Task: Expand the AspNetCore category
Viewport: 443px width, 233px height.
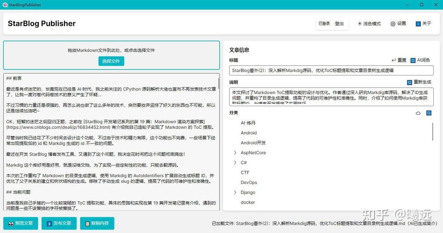Action: pyautogui.click(x=235, y=152)
